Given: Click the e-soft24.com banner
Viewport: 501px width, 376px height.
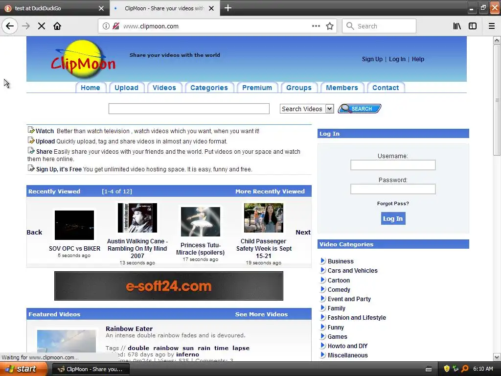Looking at the screenshot, I should 169,286.
